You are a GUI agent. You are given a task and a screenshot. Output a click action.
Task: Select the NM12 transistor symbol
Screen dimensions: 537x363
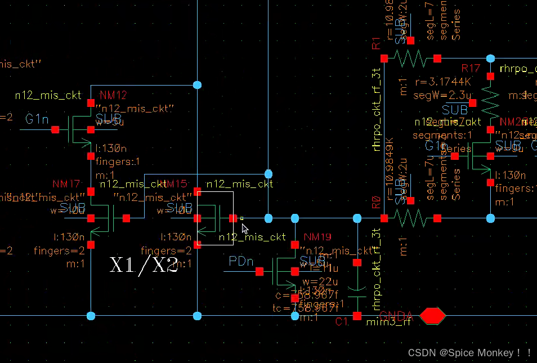pyautogui.click(x=79, y=130)
